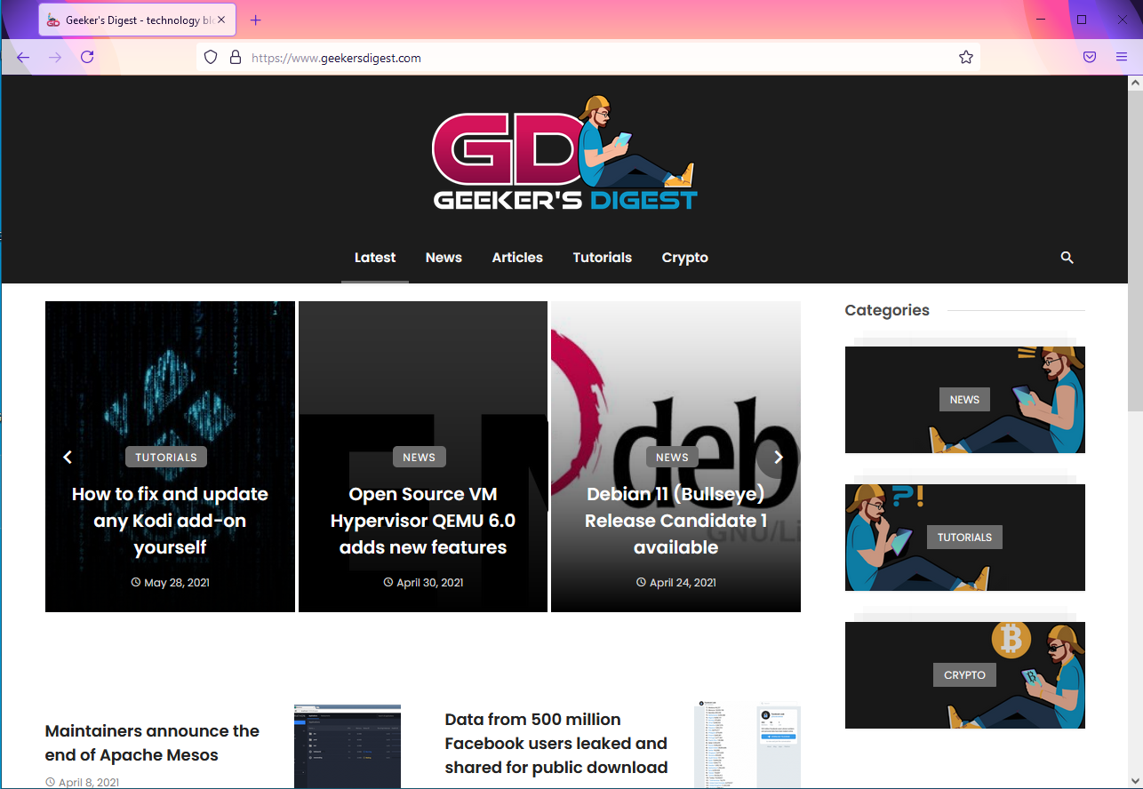1143x789 pixels.
Task: Open the Crypto navigation item
Action: click(684, 258)
